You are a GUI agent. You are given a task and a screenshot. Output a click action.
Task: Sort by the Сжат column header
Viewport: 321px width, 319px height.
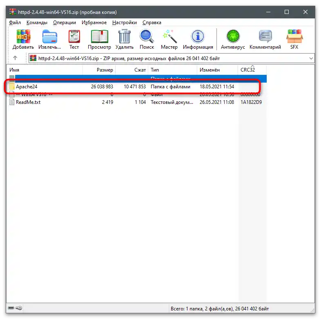point(132,70)
